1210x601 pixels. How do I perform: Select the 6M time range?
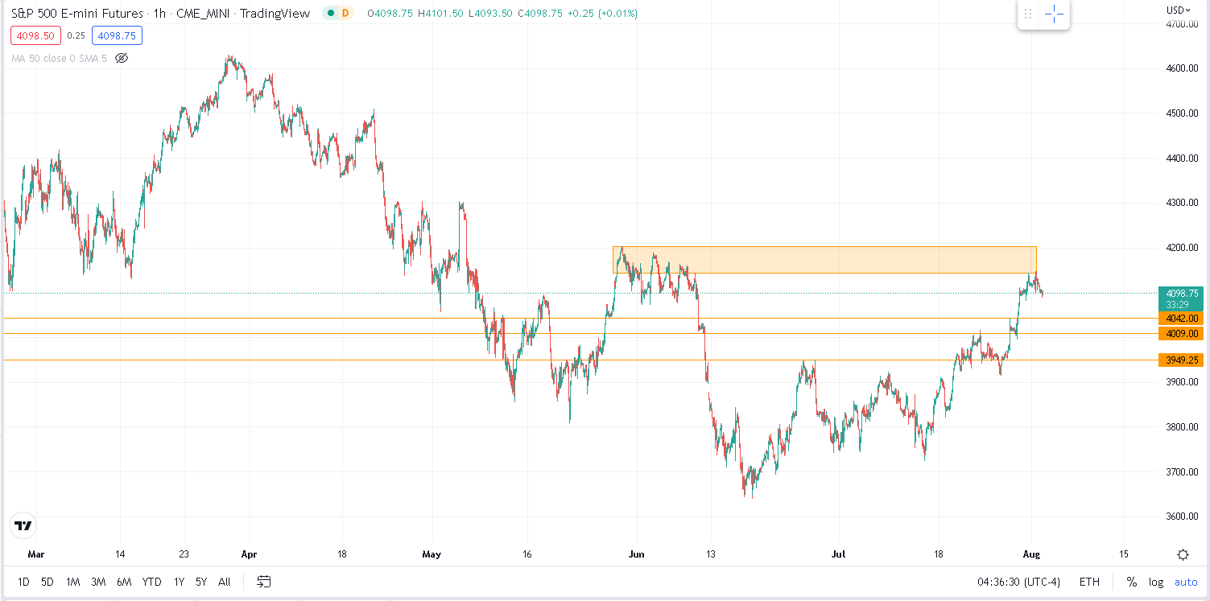pos(124,582)
